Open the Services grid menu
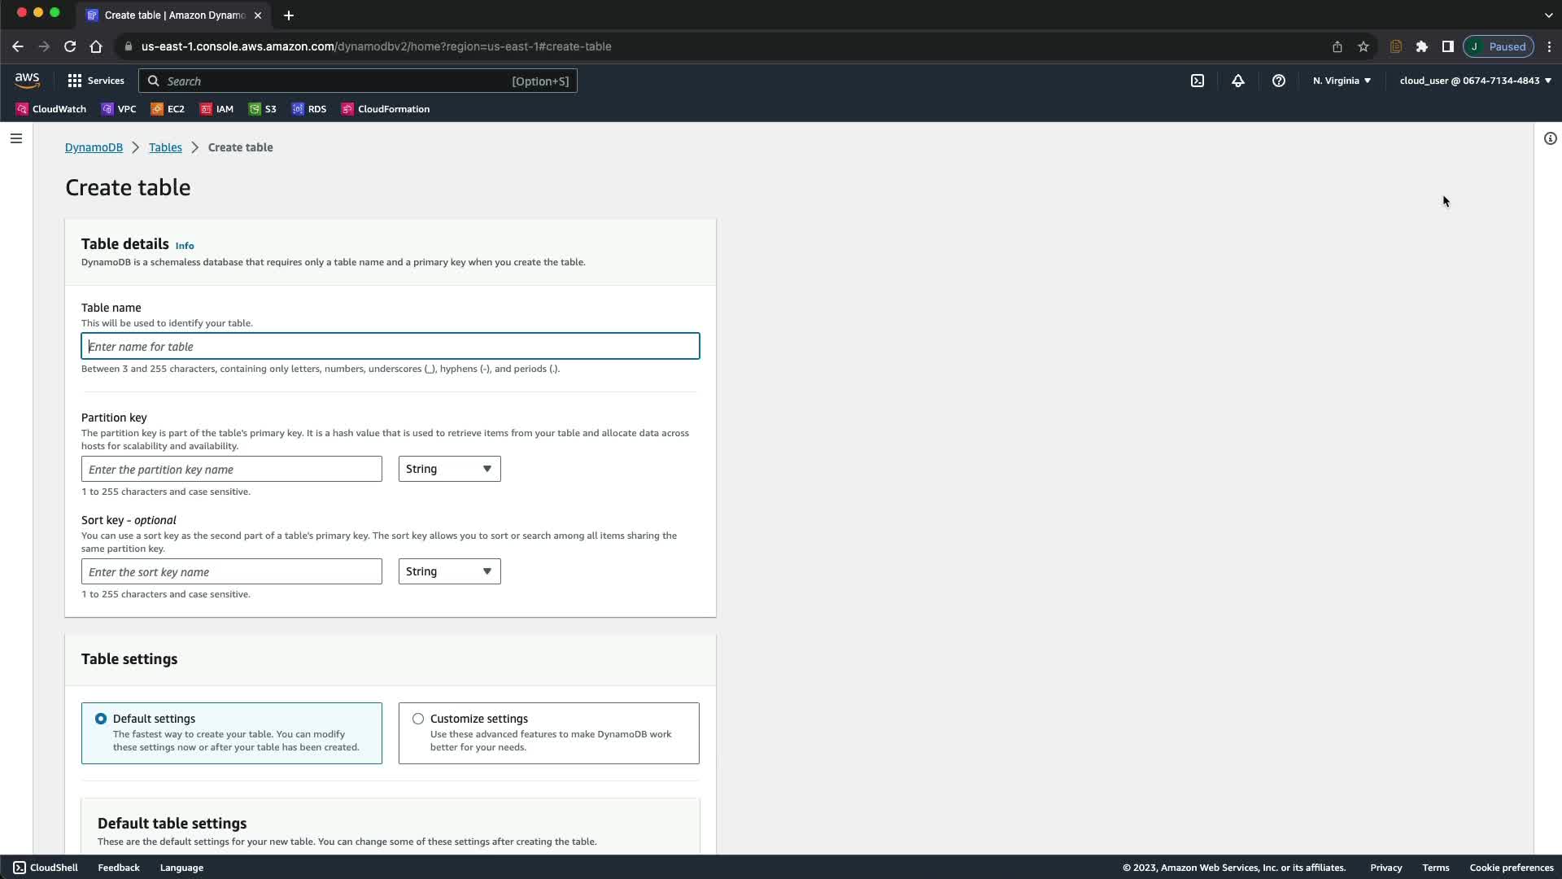 coord(96,81)
